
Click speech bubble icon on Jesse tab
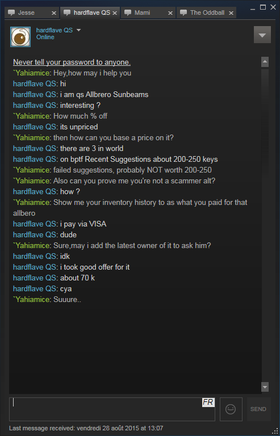click(x=11, y=12)
